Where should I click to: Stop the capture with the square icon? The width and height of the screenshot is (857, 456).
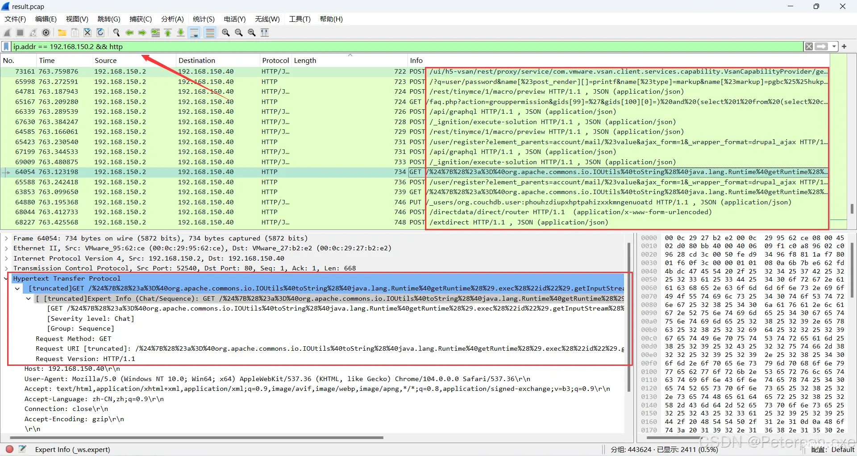tap(20, 33)
